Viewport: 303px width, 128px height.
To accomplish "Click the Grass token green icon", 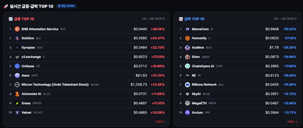I will pyautogui.click(x=17, y=103).
